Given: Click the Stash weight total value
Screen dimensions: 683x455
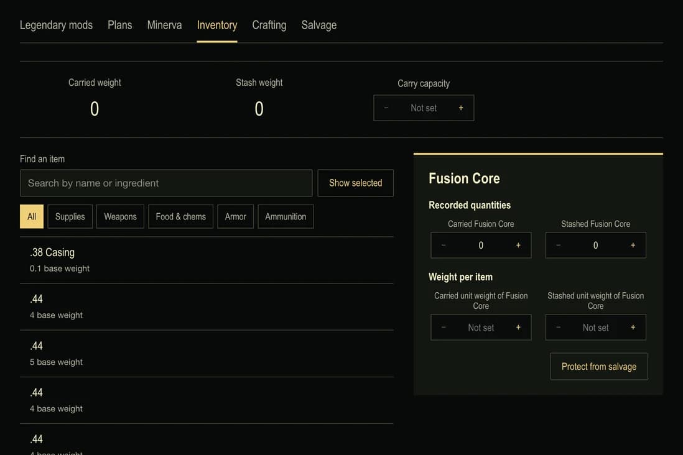Looking at the screenshot, I should (x=259, y=109).
